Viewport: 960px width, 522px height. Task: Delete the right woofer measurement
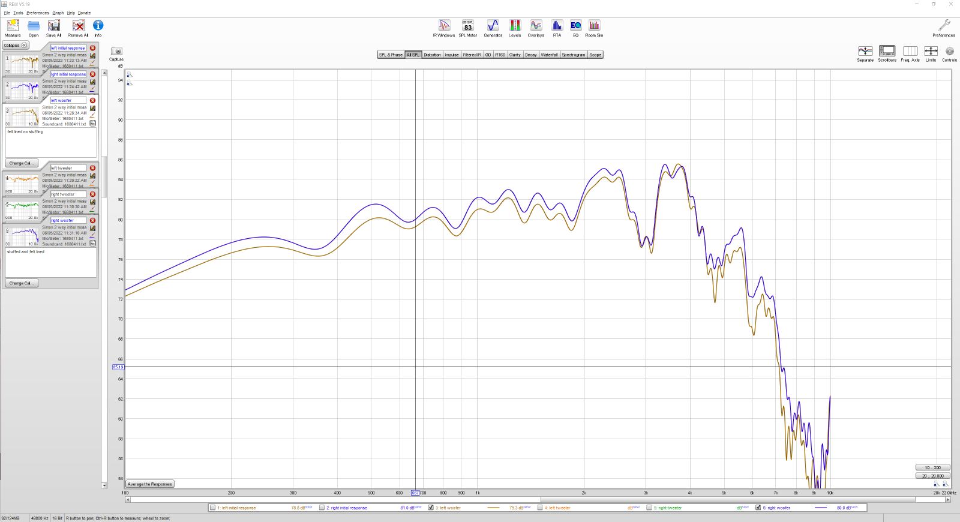coord(92,221)
